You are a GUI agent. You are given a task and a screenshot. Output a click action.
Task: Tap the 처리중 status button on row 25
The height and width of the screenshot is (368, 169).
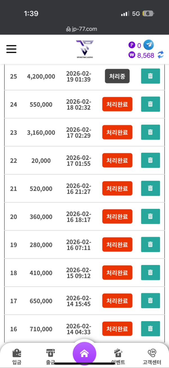pyautogui.click(x=117, y=76)
